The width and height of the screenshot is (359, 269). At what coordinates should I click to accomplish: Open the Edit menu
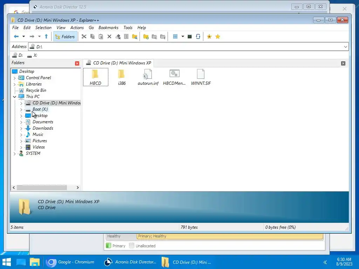point(27,28)
